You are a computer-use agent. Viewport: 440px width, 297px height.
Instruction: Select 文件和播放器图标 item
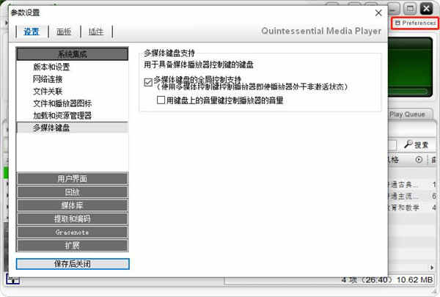tap(62, 103)
